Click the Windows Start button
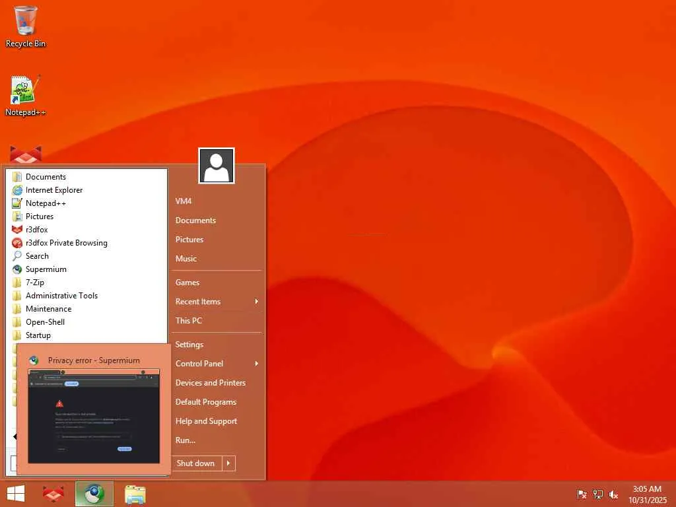Image resolution: width=676 pixels, height=507 pixels. click(x=16, y=494)
